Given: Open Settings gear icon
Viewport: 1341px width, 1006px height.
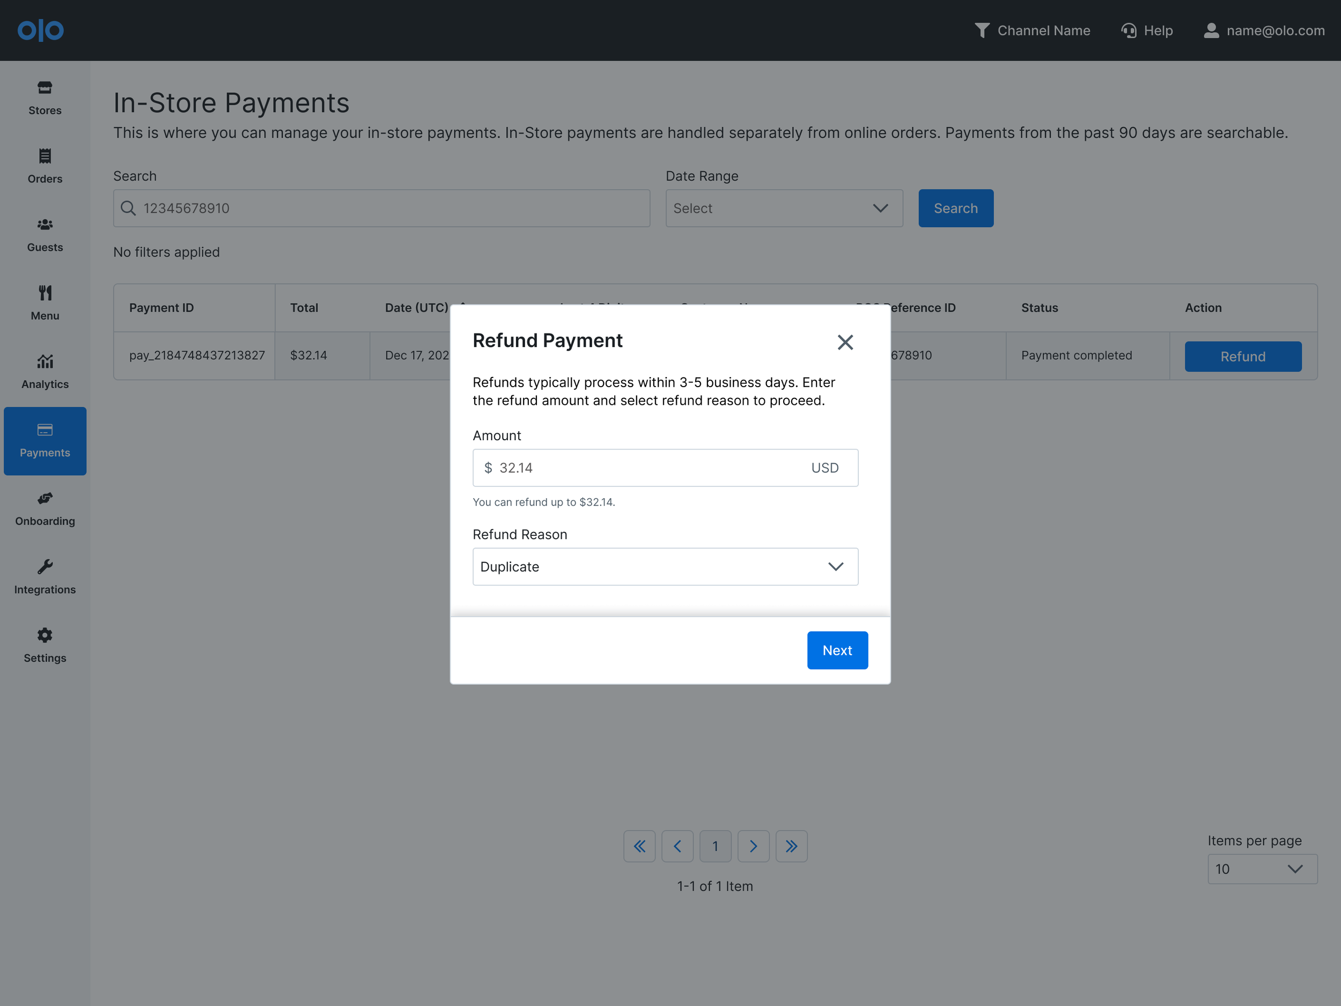Looking at the screenshot, I should (45, 635).
